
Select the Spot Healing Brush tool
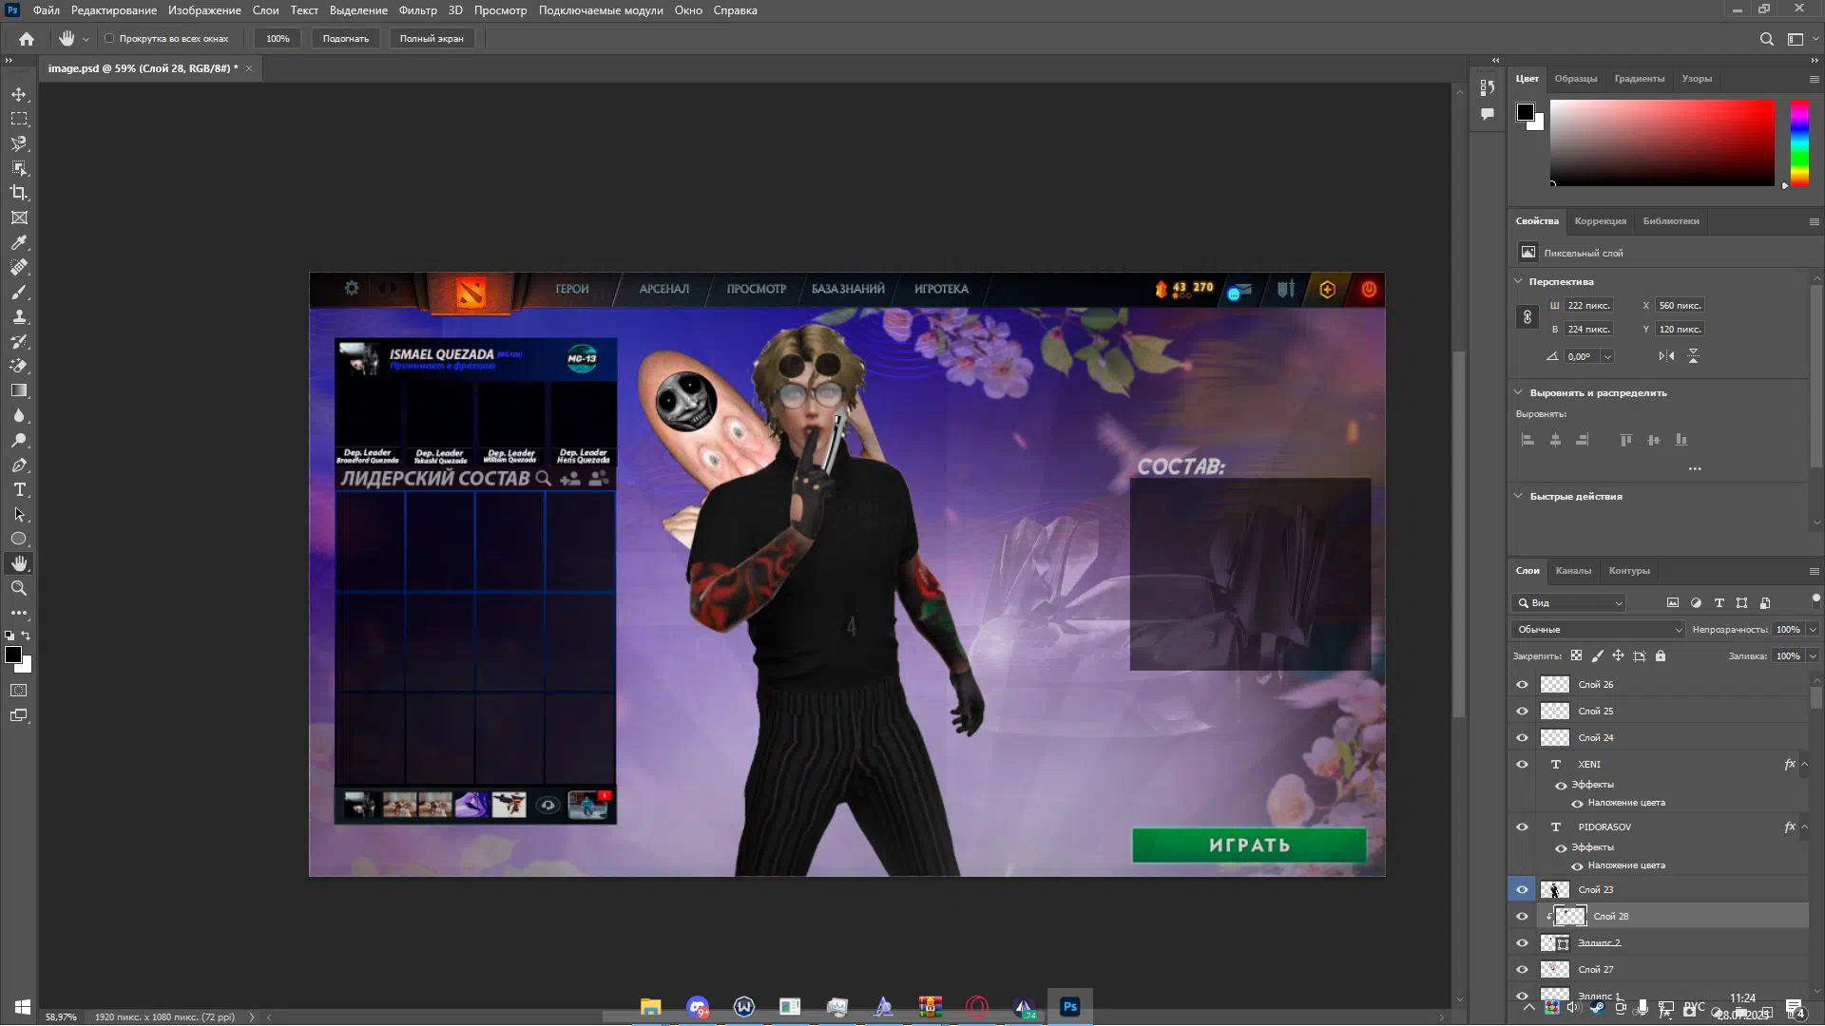(x=19, y=268)
